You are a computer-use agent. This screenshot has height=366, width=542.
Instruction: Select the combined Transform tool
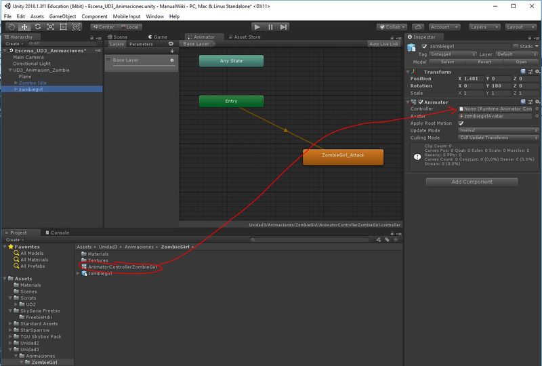point(77,27)
